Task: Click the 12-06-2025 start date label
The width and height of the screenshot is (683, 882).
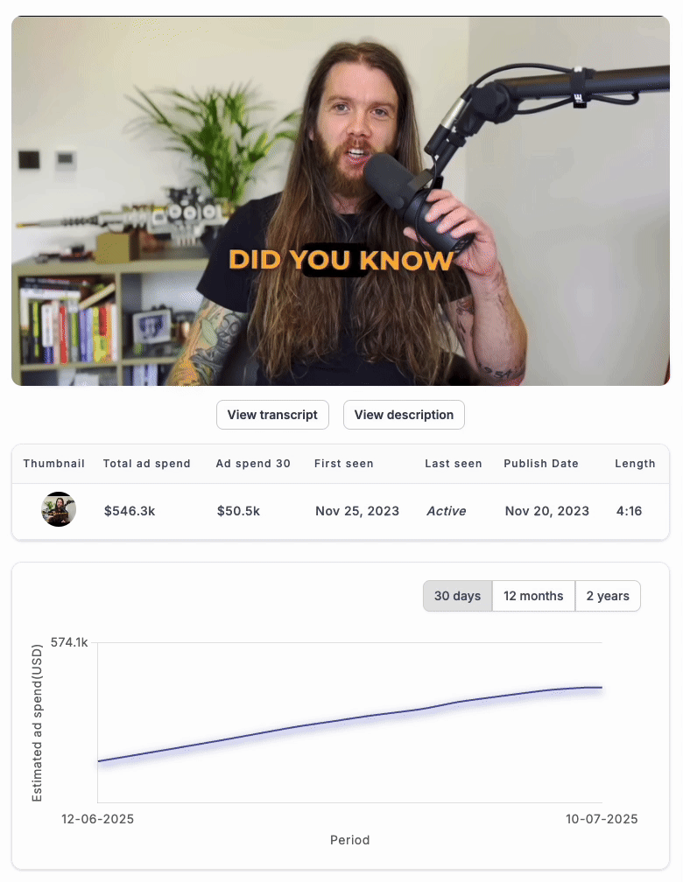Action: 97,819
